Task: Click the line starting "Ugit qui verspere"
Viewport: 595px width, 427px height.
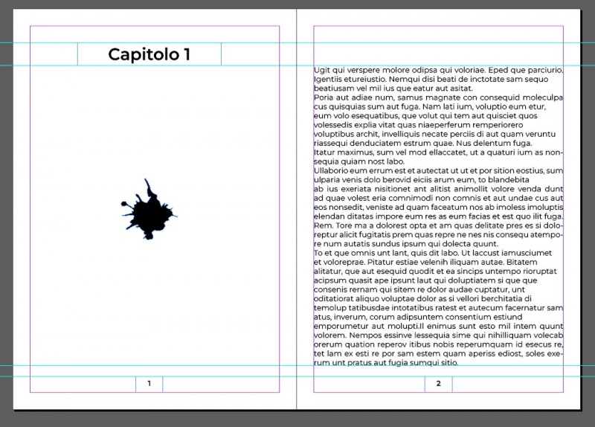Action: [438, 70]
